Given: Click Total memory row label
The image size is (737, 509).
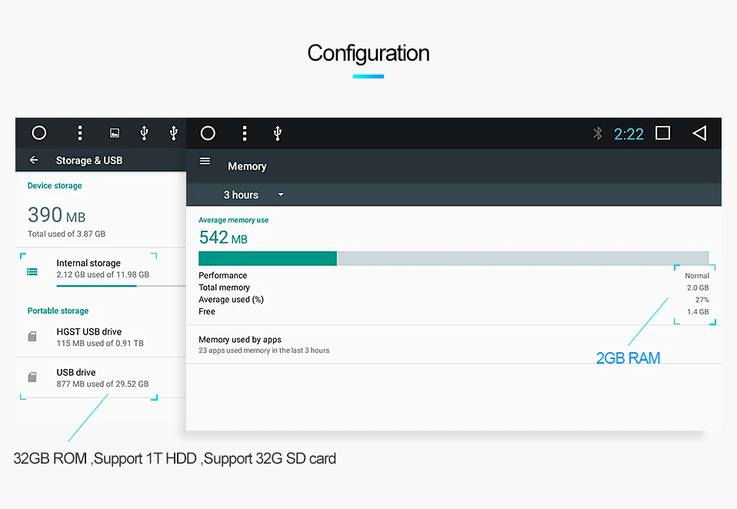Looking at the screenshot, I should pyautogui.click(x=224, y=288).
